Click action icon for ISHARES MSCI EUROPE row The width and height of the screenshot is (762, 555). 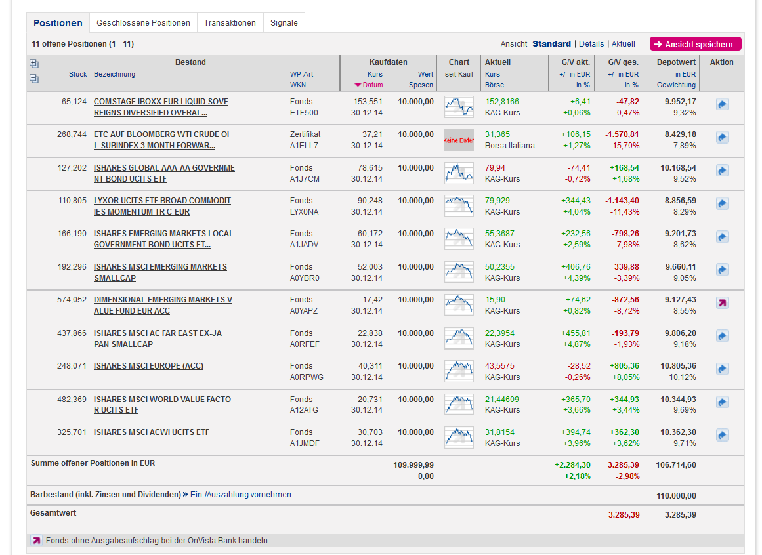(722, 369)
